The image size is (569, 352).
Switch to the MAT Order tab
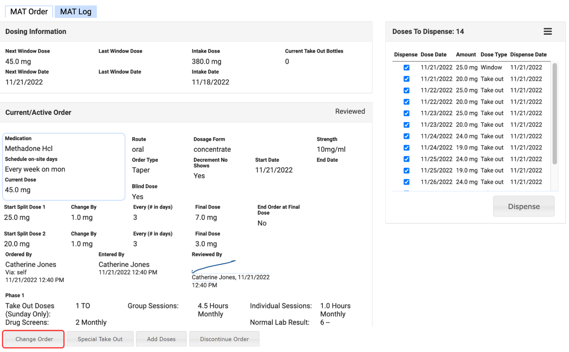[29, 12]
